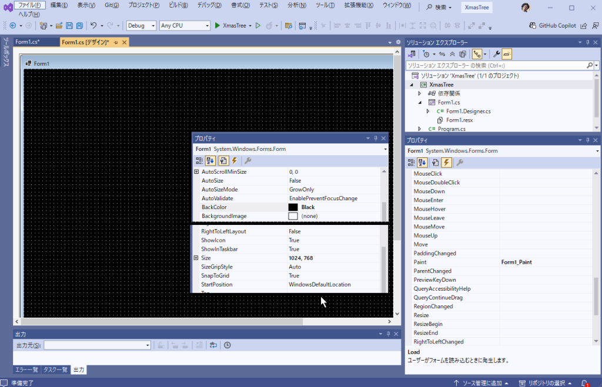Open the Debug configuration dropdown
Viewport: 602px width, 387px height.
142,26
